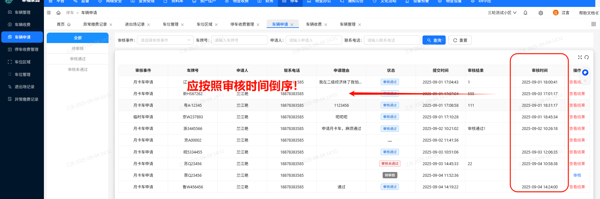The height and width of the screenshot is (199, 600).
Task: Focus the 联系电话 input field
Action: point(392,40)
